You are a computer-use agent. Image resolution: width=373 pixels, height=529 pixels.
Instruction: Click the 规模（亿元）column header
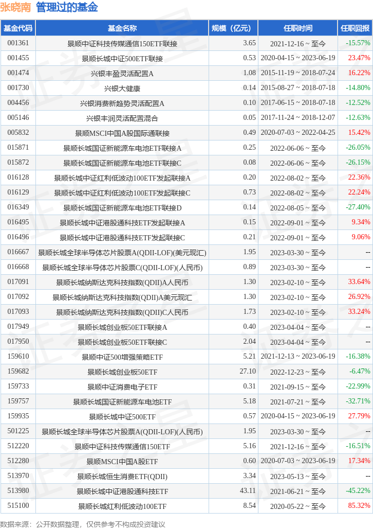click(233, 28)
